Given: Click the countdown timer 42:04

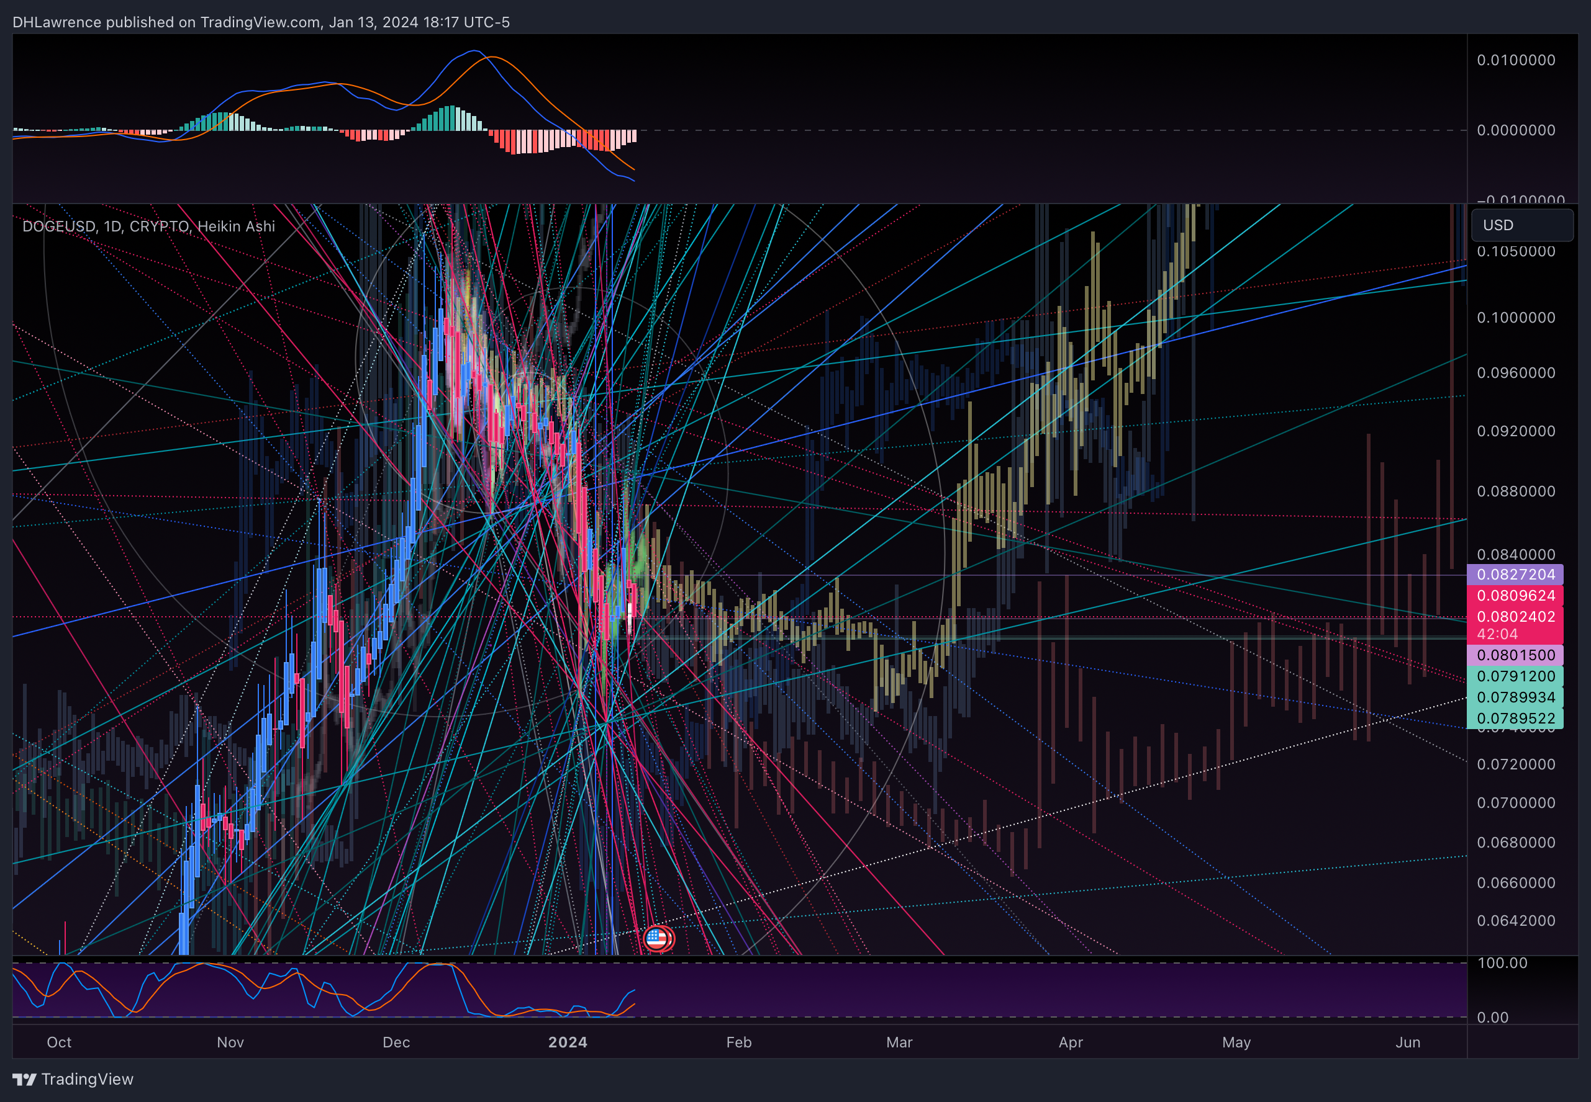Looking at the screenshot, I should [x=1497, y=634].
